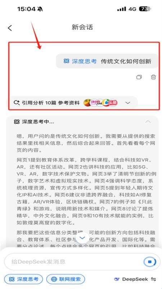This screenshot has width=162, height=289.
Task: Focus the 给DeepSeek发消息 input field
Action: point(73,262)
